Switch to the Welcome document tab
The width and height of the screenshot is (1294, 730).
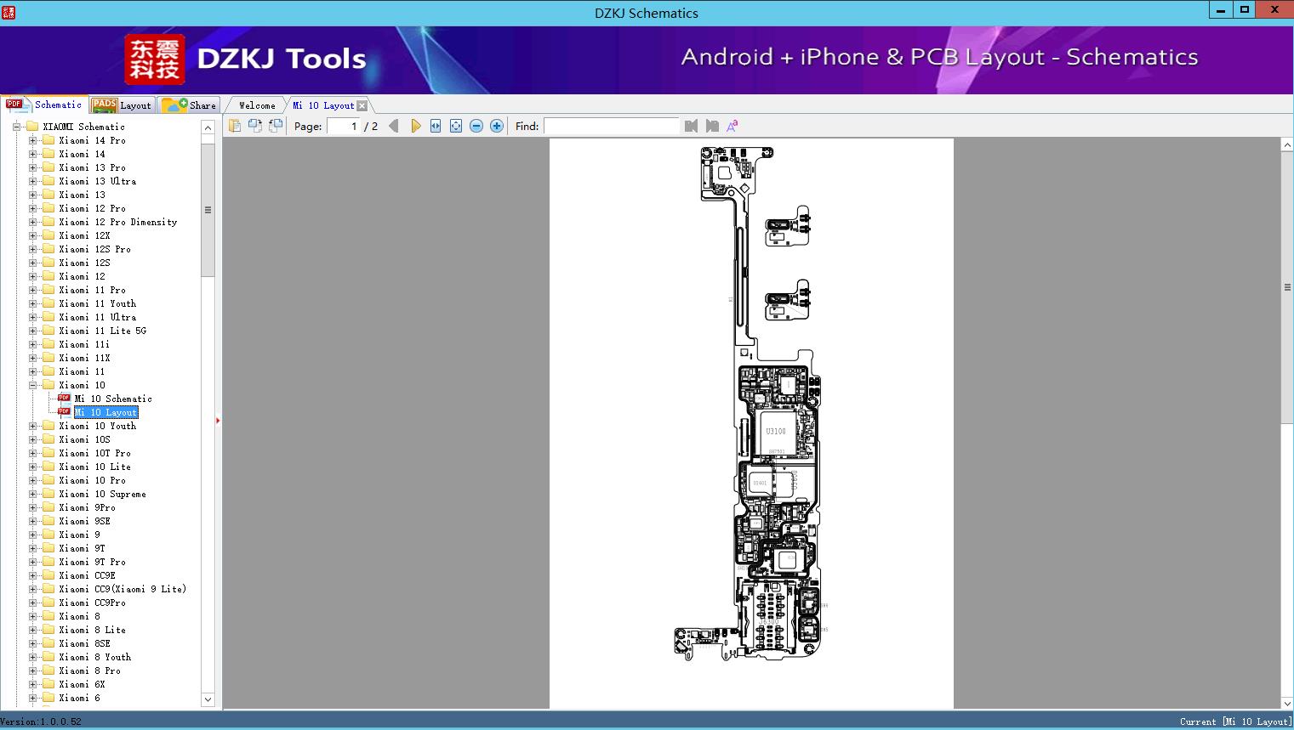pos(257,105)
